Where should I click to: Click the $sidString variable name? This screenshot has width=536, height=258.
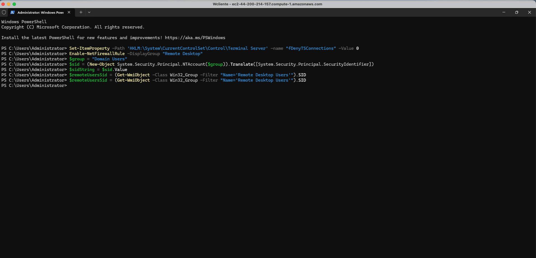[82, 70]
